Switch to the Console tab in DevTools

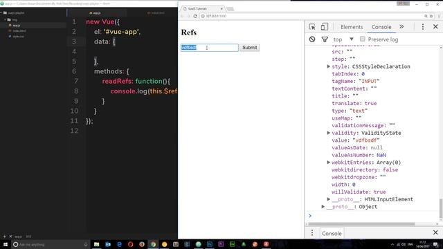coord(381,27)
